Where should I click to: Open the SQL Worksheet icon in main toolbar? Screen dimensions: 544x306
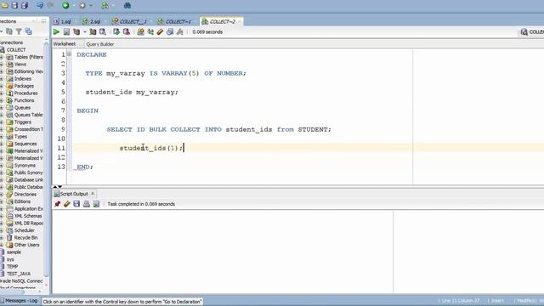coord(105,5)
